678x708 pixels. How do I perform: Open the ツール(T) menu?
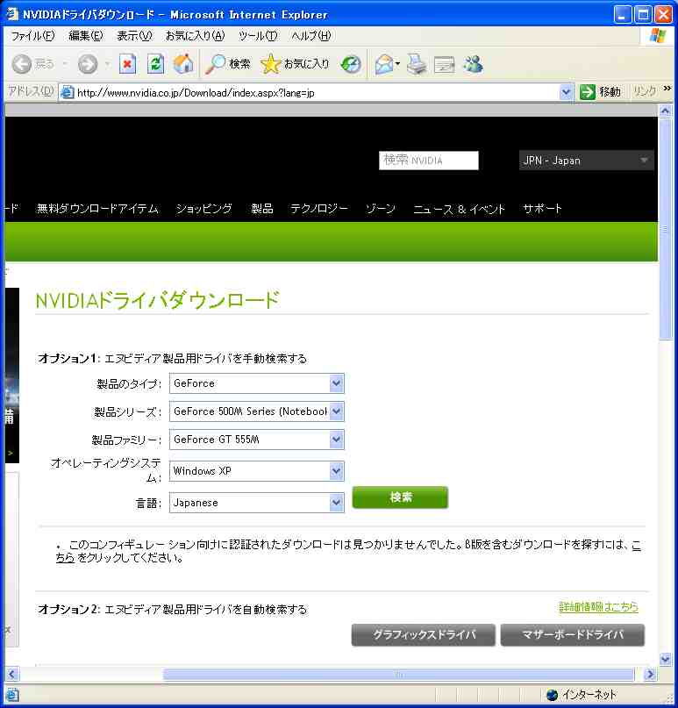coord(257,36)
